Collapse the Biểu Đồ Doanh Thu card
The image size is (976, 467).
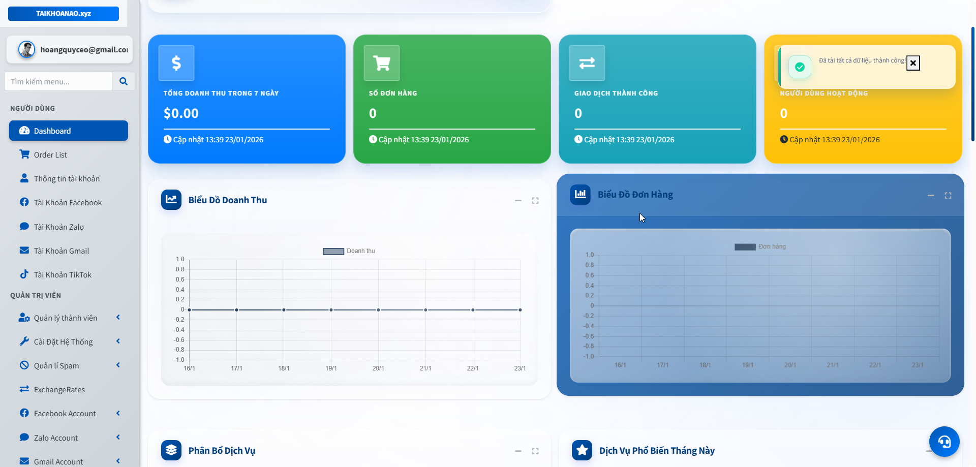click(x=518, y=201)
